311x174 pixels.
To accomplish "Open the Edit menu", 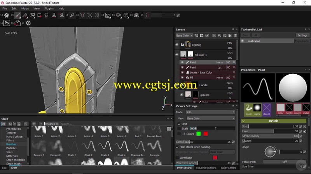I will coord(14,9).
